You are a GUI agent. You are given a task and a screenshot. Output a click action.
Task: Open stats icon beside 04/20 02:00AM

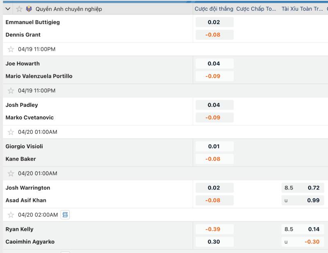pyautogui.click(x=65, y=215)
